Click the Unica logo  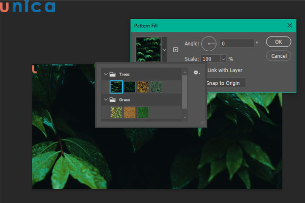coord(28,7)
